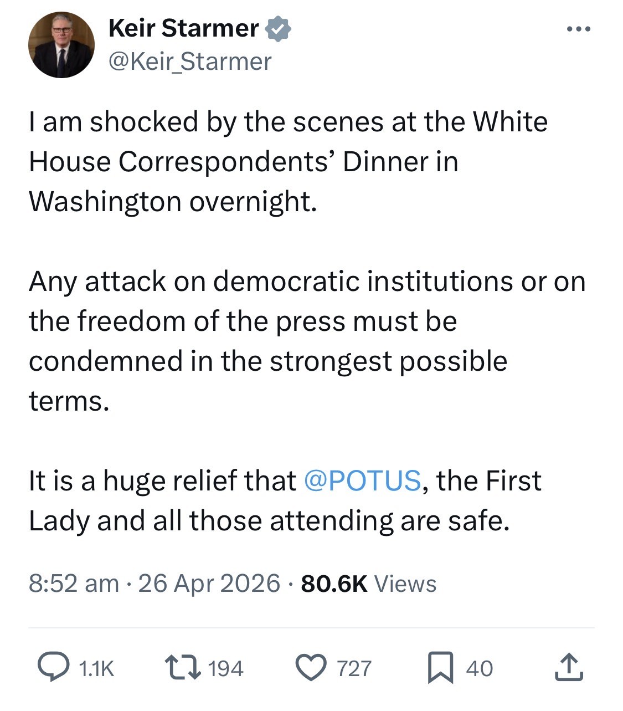Click the 26 Apr 2026 date
The image size is (623, 711).
pyautogui.click(x=209, y=584)
